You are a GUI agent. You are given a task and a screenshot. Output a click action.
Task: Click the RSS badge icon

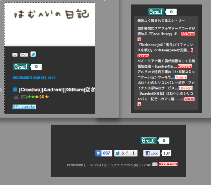pyautogui.click(x=24, y=55)
